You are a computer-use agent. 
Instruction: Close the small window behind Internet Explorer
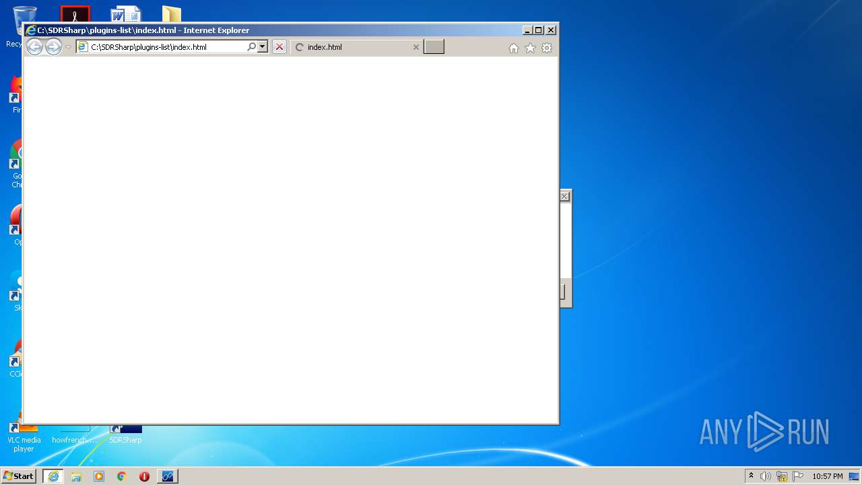pyautogui.click(x=565, y=196)
